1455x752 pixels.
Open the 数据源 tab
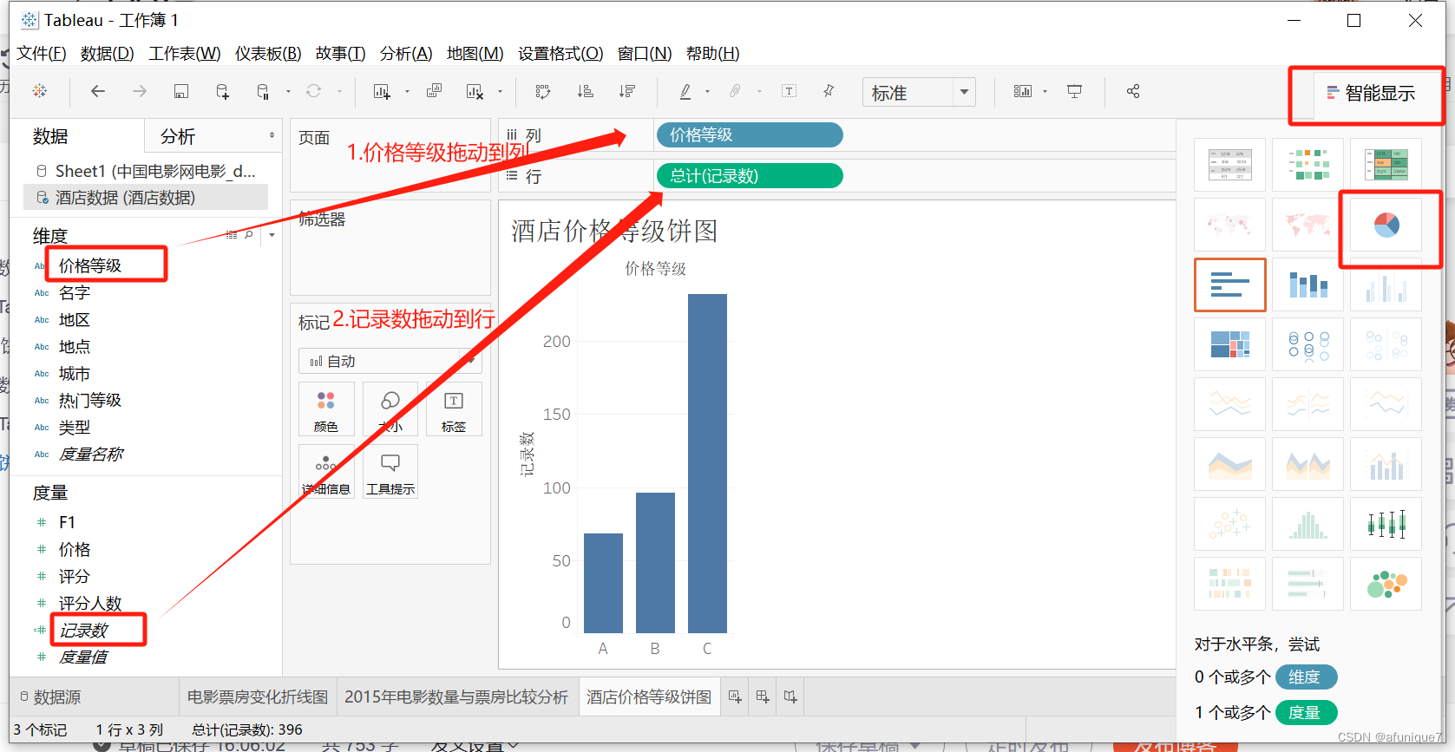tap(50, 696)
